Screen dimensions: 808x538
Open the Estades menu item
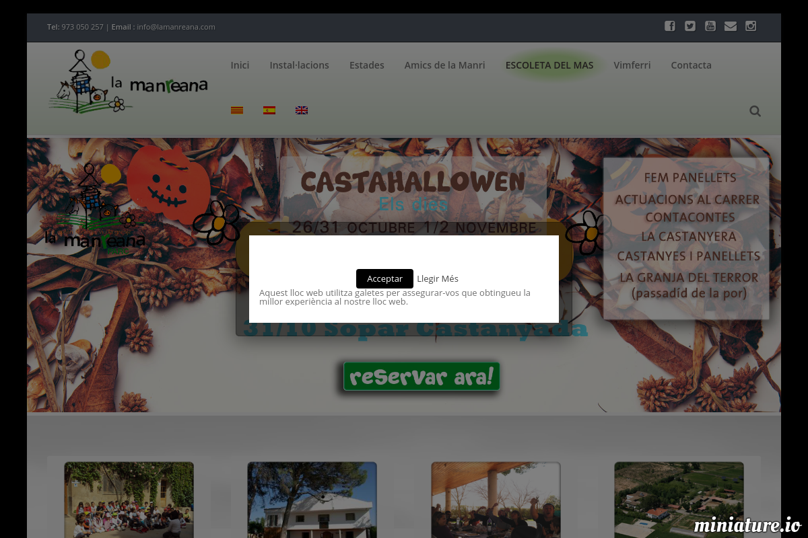tap(367, 65)
